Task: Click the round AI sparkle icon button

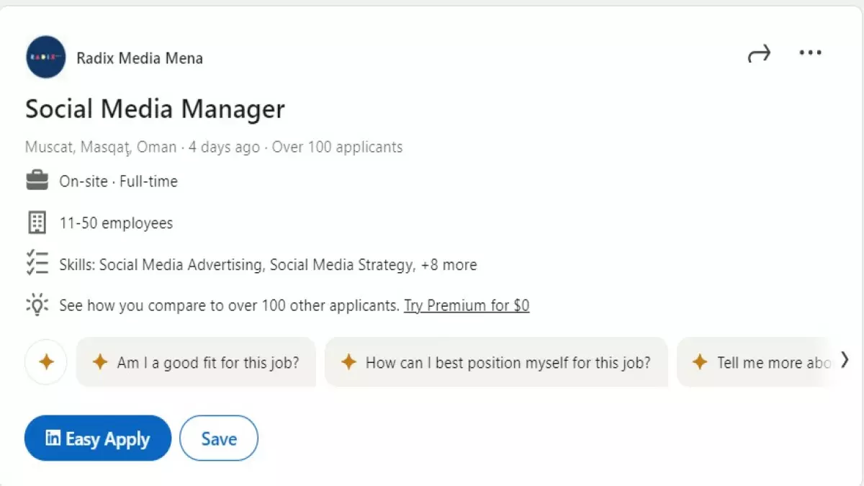Action: pyautogui.click(x=46, y=362)
